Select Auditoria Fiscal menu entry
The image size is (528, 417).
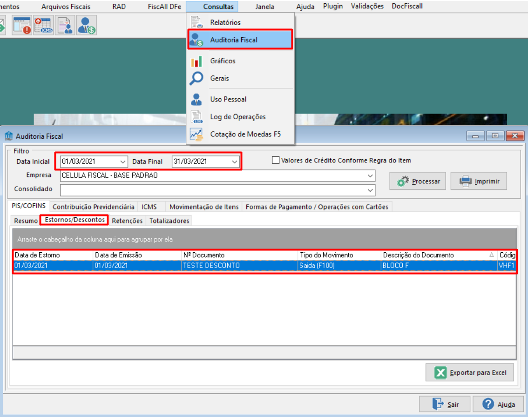[x=240, y=40]
